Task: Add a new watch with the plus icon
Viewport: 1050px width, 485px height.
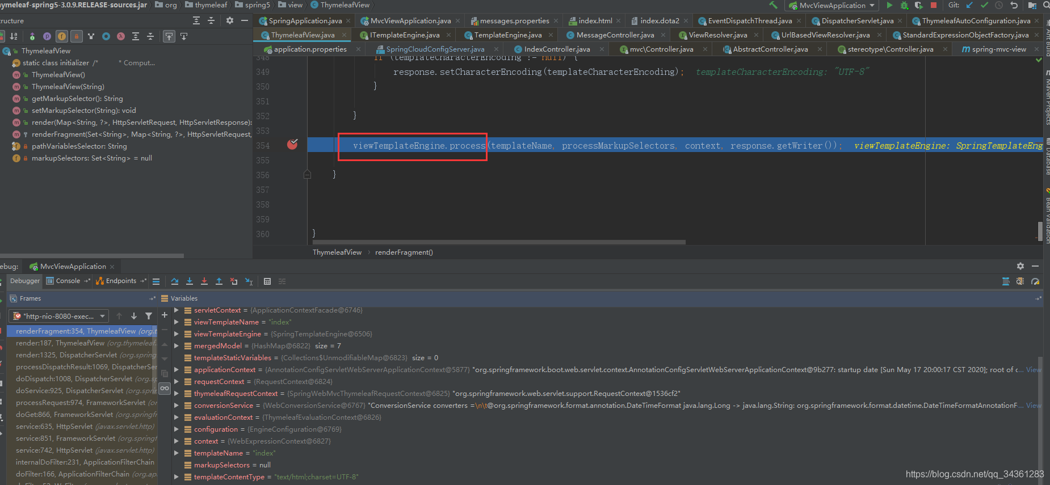Action: pos(165,315)
